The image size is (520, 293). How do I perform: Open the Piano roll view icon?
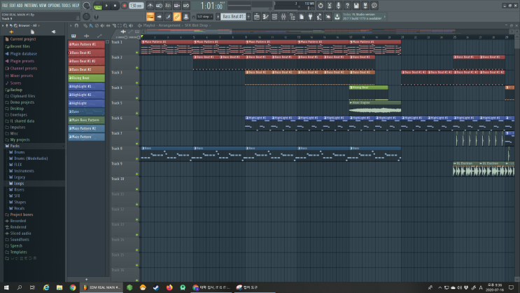(266, 17)
